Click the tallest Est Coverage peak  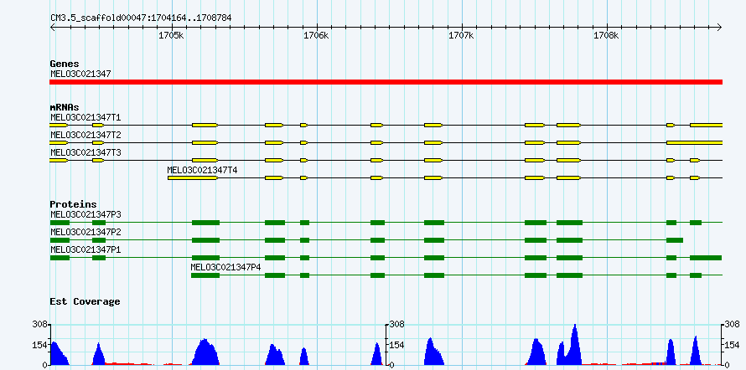pyautogui.click(x=575, y=344)
